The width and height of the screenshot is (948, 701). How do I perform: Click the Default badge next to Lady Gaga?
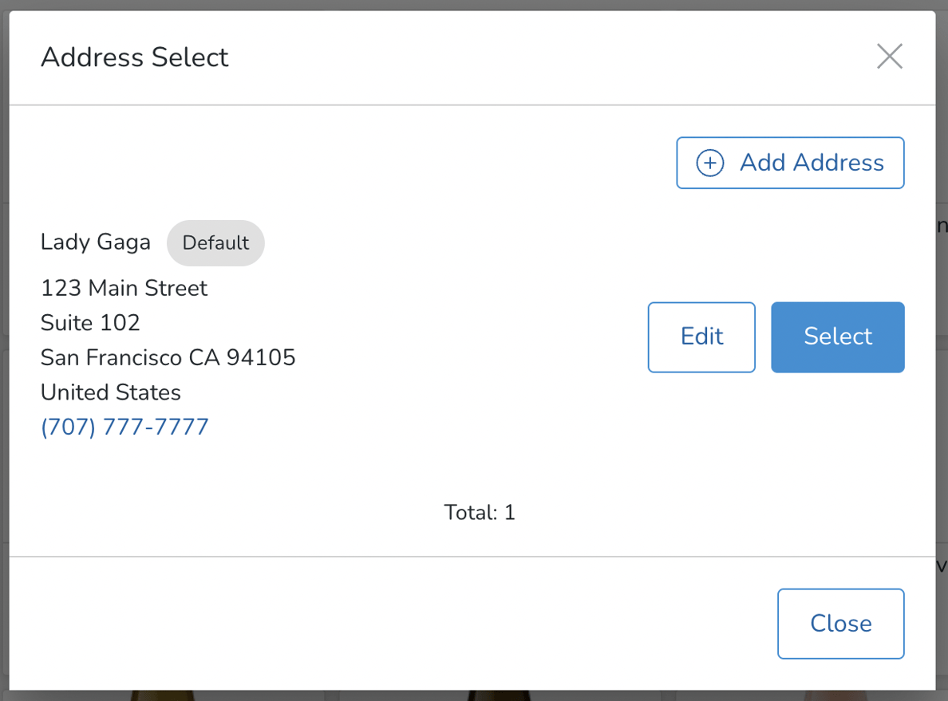point(215,242)
